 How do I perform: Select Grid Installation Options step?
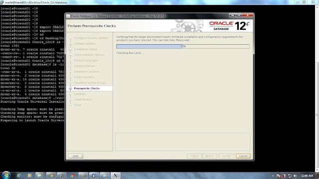[89, 55]
